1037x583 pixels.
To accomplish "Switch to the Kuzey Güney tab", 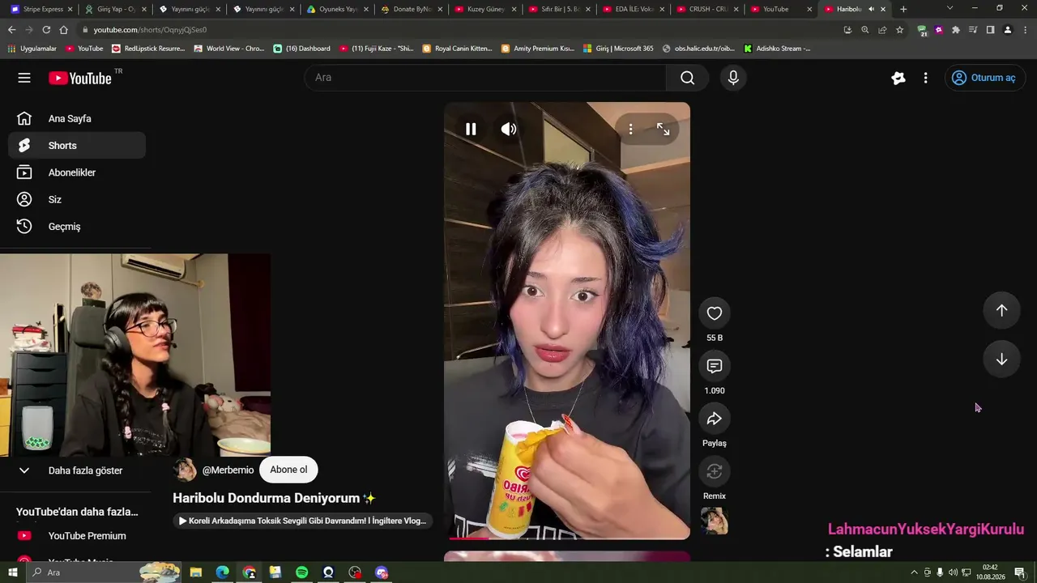I will pos(484,9).
